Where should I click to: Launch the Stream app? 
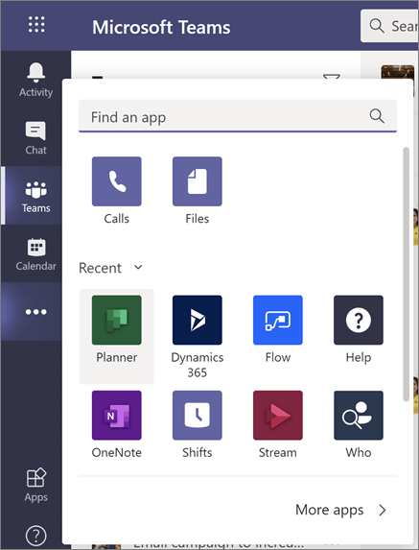pos(278,424)
